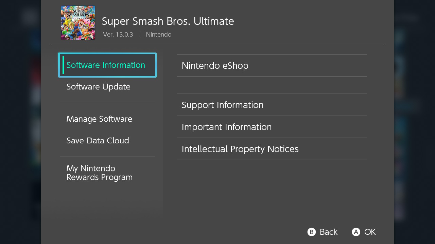
Task: Click the Back label
Action: pyautogui.click(x=328, y=232)
